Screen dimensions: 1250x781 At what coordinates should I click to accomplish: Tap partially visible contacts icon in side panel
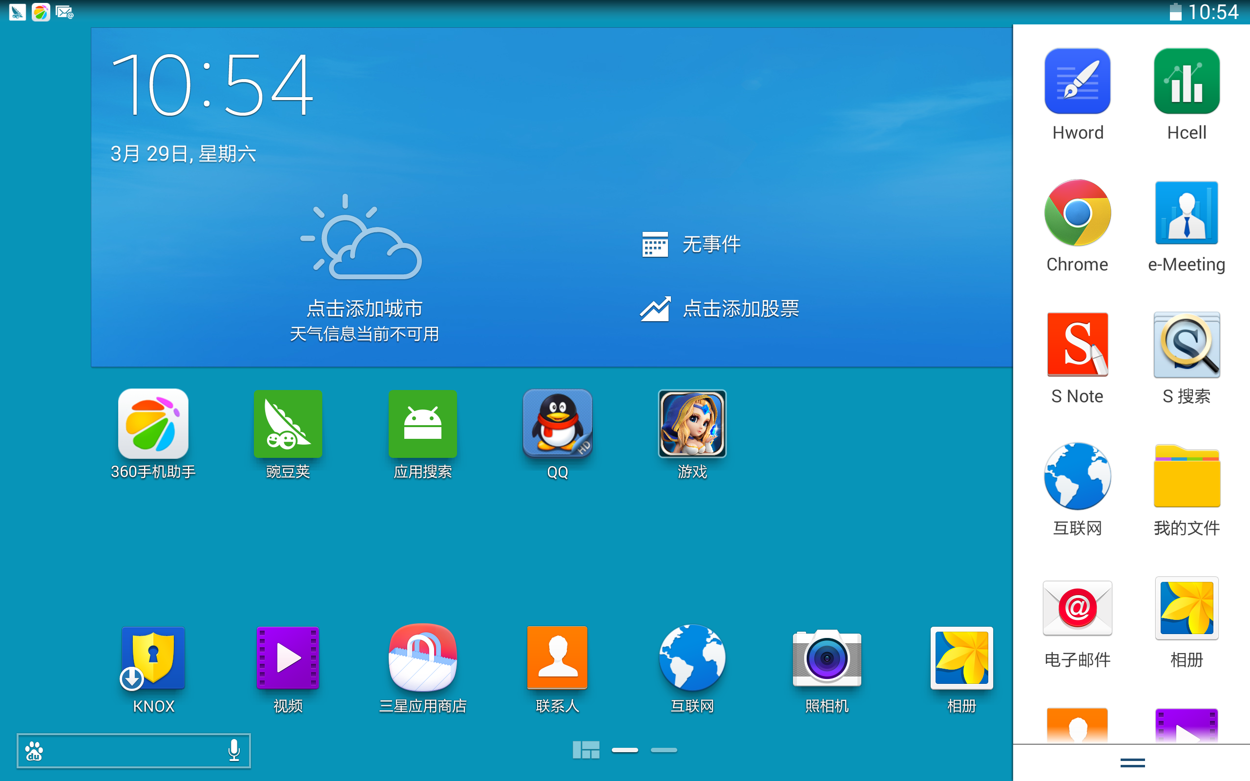1078,726
